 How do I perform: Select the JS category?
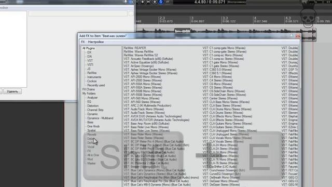[x=89, y=69]
